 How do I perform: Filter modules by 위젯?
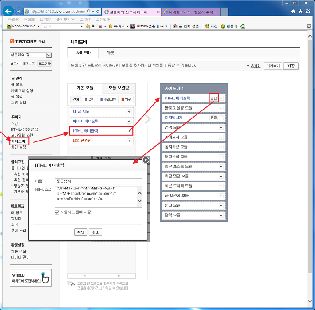126,99
